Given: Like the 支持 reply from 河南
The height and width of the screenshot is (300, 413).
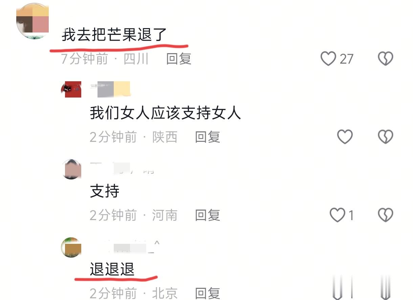Looking at the screenshot, I should click(x=337, y=215).
